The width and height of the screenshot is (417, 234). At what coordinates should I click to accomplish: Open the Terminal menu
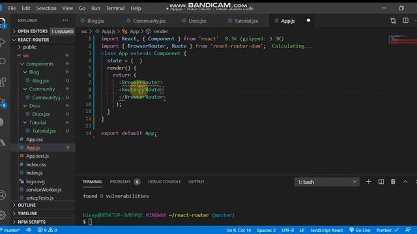[x=115, y=8]
